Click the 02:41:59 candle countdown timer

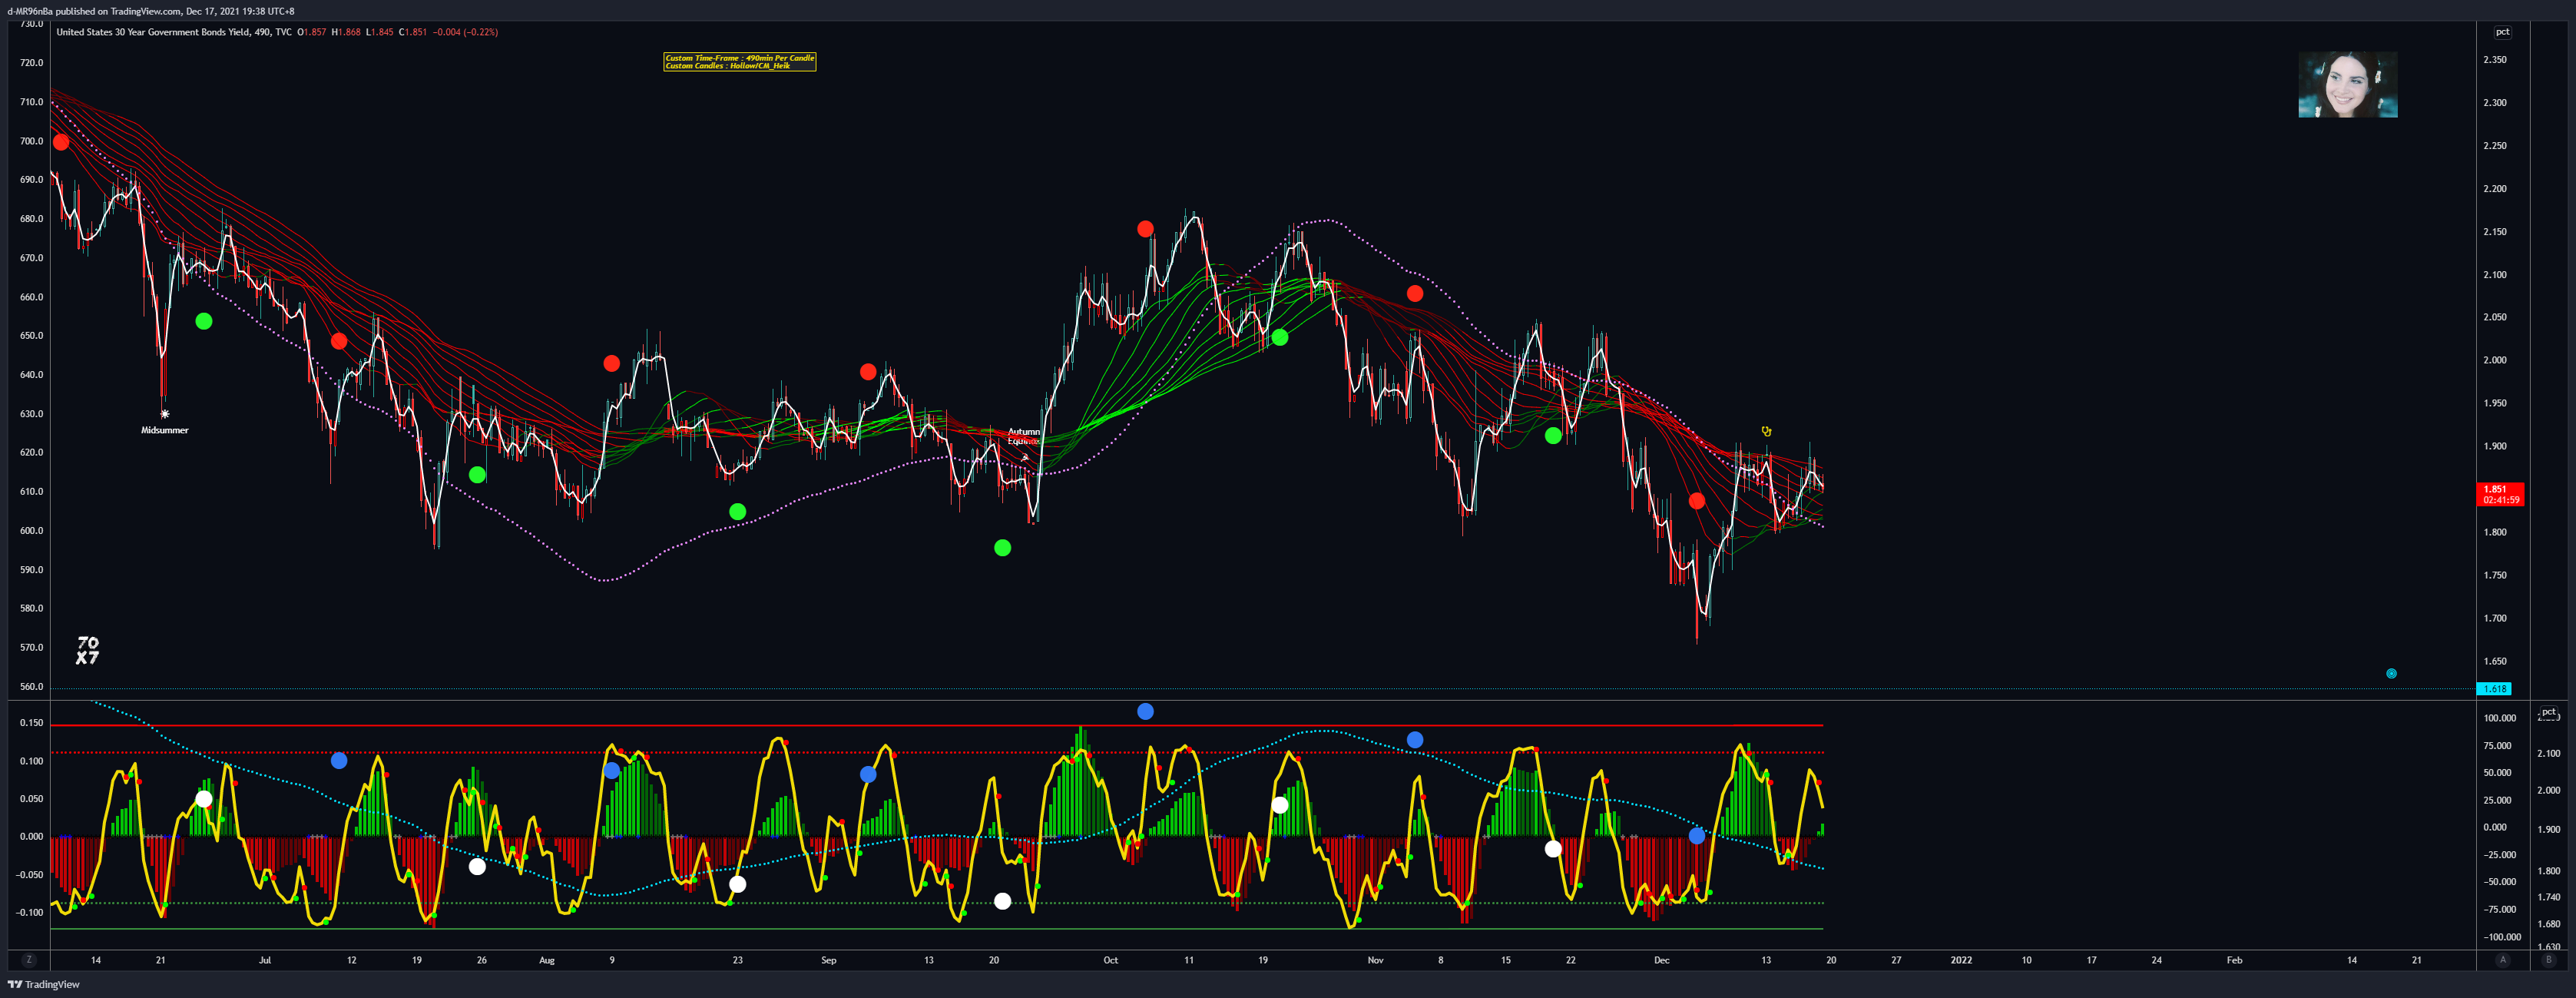click(x=2500, y=500)
